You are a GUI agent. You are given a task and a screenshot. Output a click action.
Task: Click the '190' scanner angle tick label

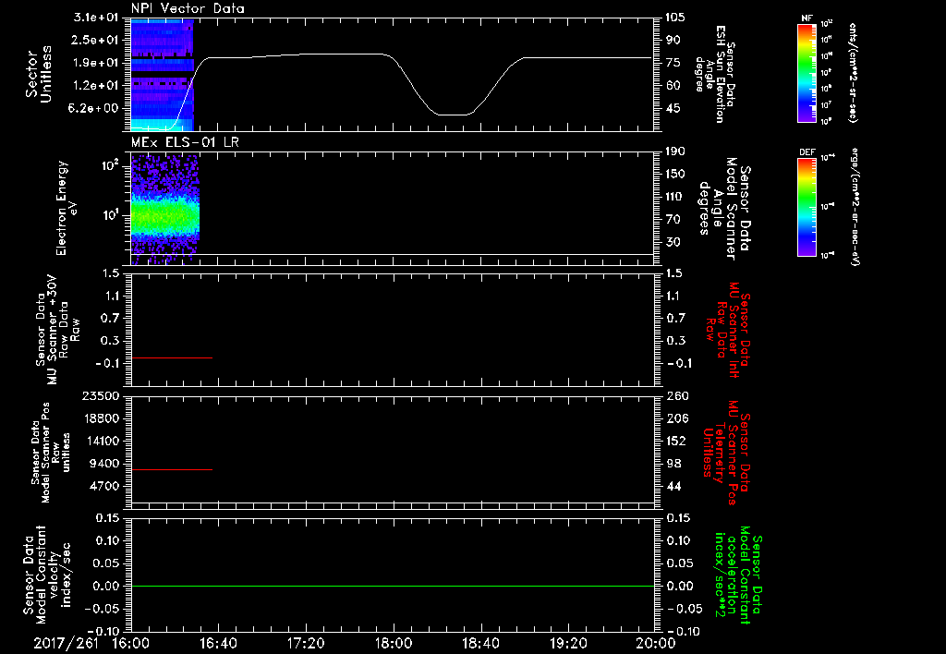tap(675, 151)
